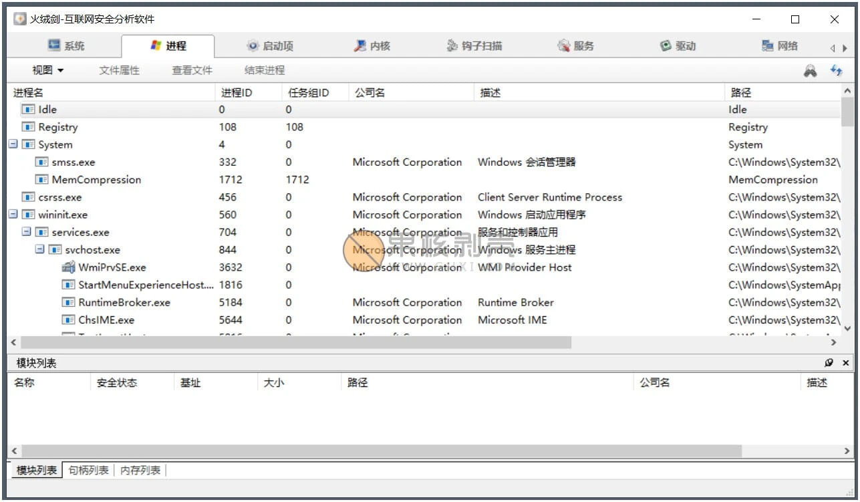Click the process list scroll-right arrow

(x=833, y=342)
